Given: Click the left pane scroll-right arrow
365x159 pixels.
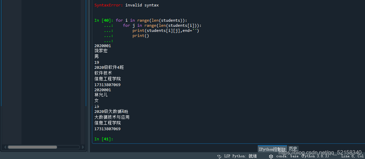Looking at the screenshot, I should [82, 147].
